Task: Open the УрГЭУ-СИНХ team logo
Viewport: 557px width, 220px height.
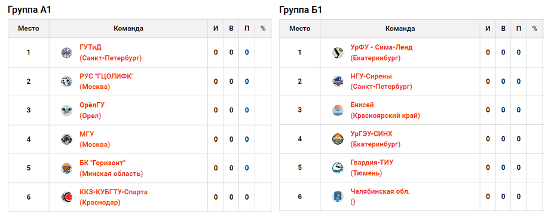Action: [338, 139]
